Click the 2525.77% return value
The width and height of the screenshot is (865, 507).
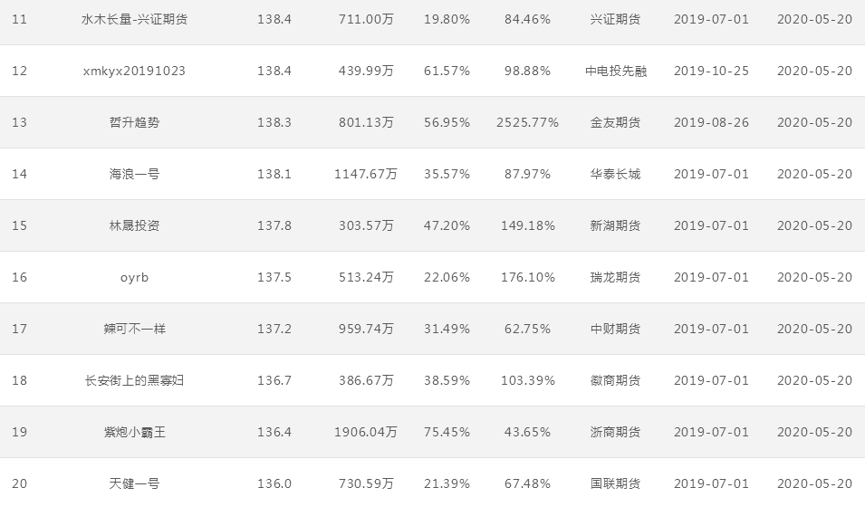click(527, 122)
